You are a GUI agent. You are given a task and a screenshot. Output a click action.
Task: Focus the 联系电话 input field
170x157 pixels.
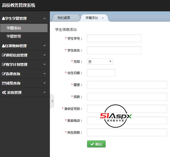[x=127, y=120]
